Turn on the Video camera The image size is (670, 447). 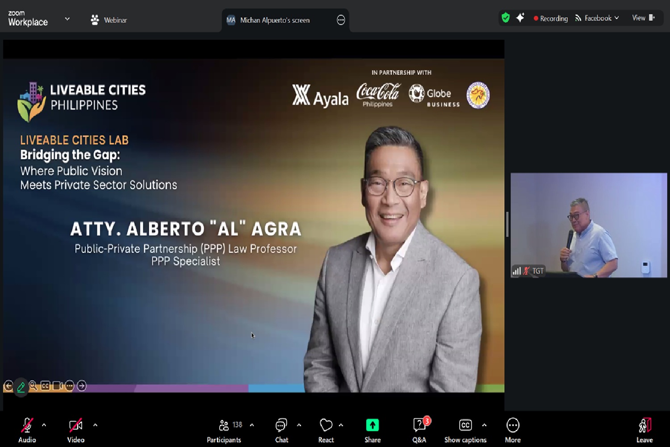click(x=75, y=430)
